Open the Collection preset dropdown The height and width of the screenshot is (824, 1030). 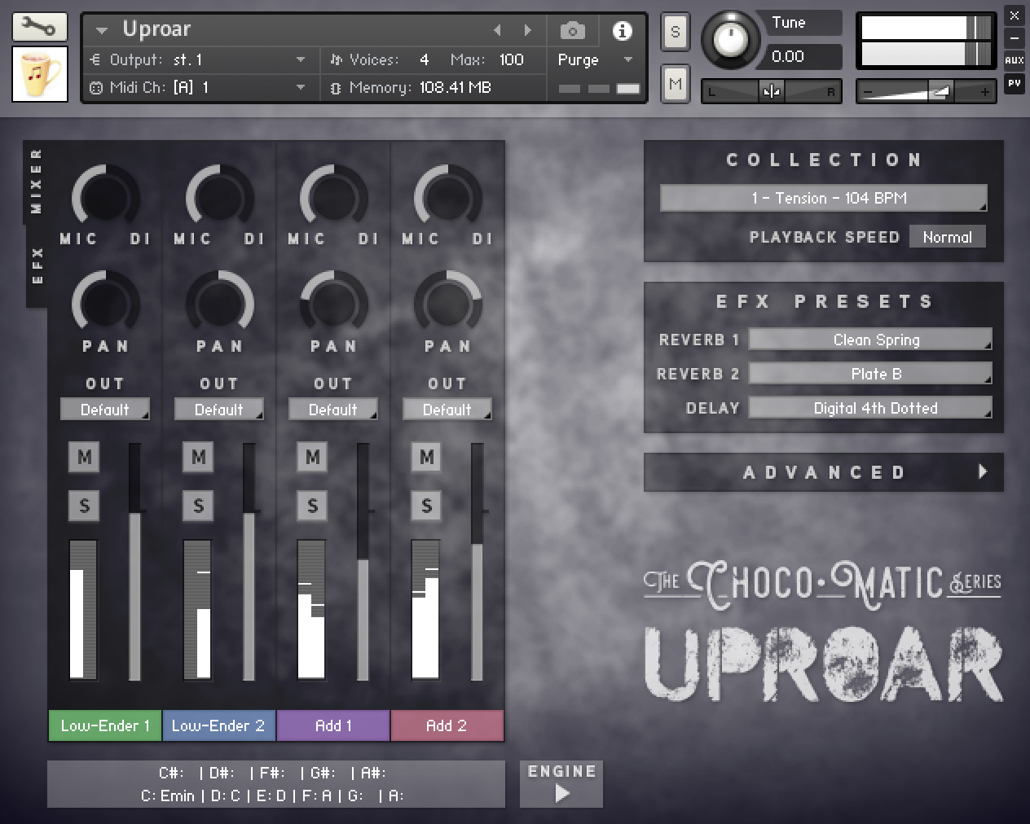point(823,198)
